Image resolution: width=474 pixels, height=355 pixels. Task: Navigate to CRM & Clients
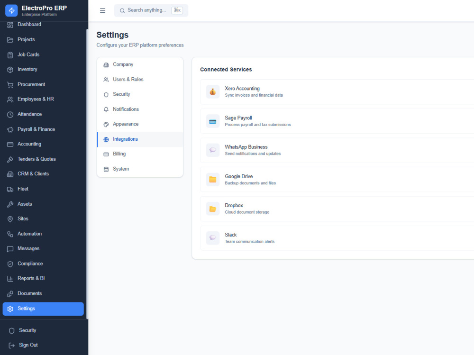(x=43, y=174)
